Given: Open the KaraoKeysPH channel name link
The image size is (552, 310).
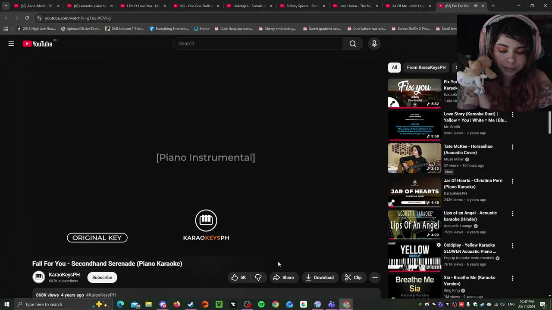Looking at the screenshot, I should click(x=64, y=275).
